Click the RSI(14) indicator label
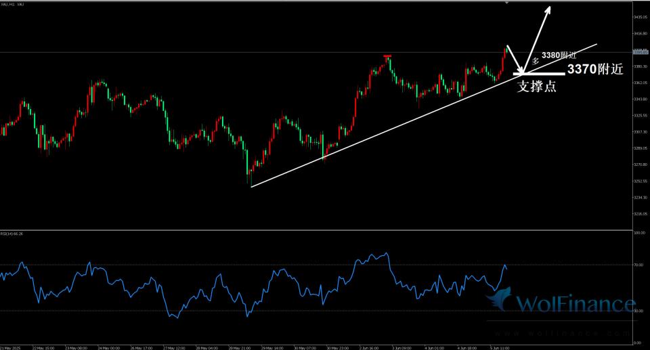 click(12, 234)
